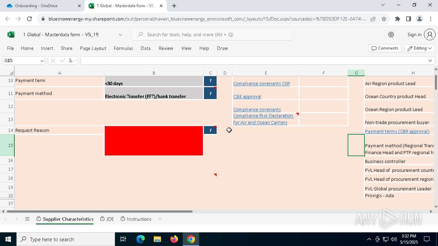Image resolution: width=438 pixels, height=246 pixels.
Task: Open File Explorer from the taskbar
Action: (157, 239)
